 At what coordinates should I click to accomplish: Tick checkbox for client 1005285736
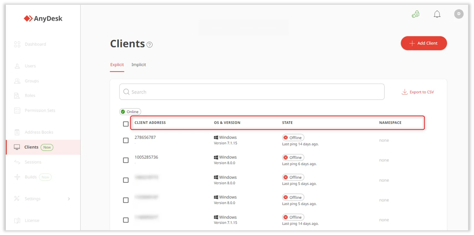click(126, 160)
